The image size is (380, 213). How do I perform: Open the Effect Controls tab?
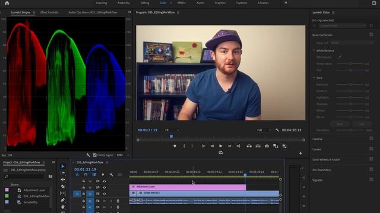[49, 12]
